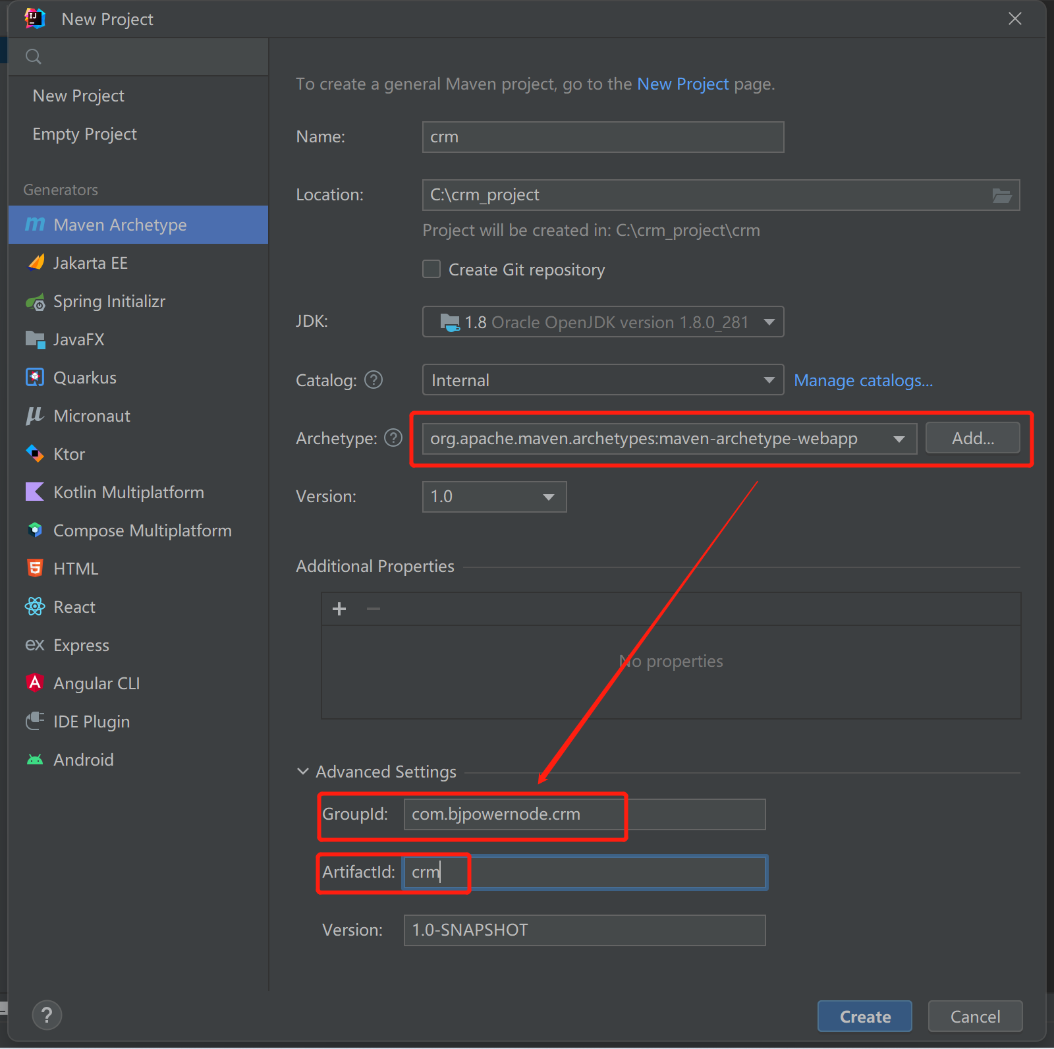The width and height of the screenshot is (1054, 1049).
Task: Click the Angular CLI shield icon
Action: [35, 683]
